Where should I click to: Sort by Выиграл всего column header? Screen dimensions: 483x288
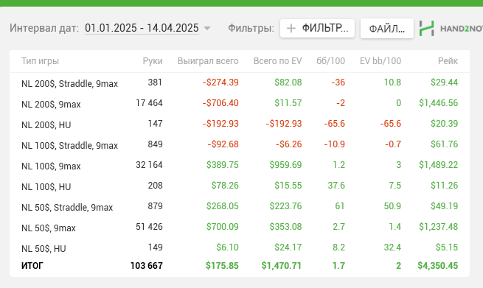[x=208, y=61]
